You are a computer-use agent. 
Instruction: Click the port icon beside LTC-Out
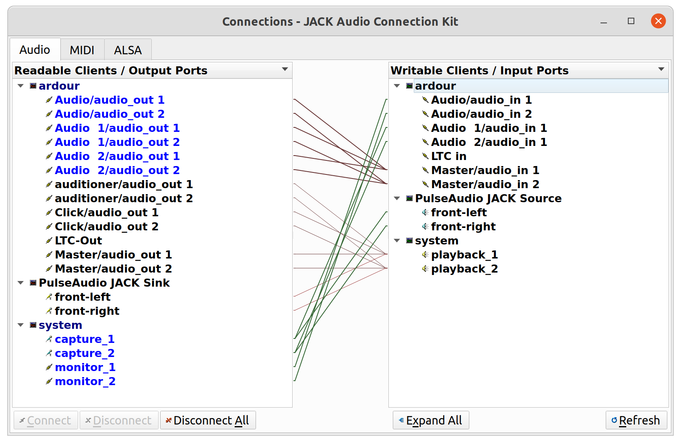point(49,240)
